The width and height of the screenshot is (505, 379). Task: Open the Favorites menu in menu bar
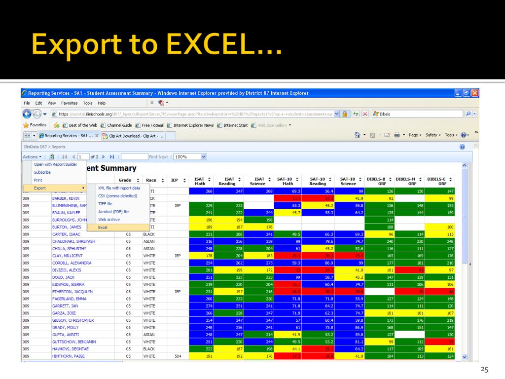[69, 103]
